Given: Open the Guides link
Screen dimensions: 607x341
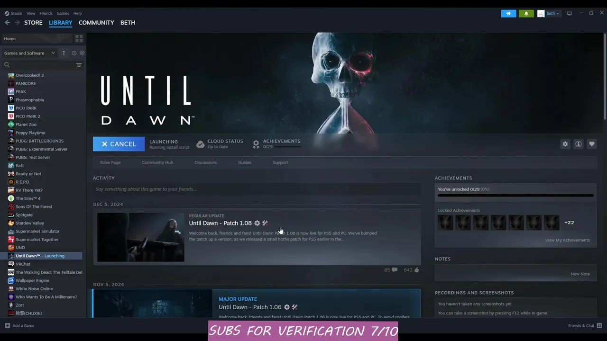Looking at the screenshot, I should coord(245,162).
